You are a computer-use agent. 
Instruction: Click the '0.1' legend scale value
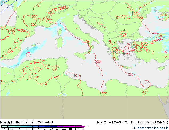pos(3,129)
